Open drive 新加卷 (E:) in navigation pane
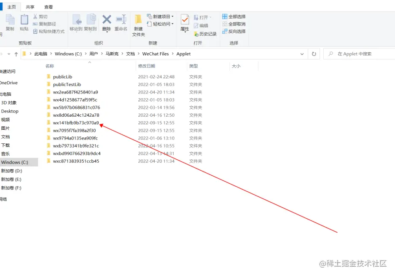 click(x=11, y=180)
